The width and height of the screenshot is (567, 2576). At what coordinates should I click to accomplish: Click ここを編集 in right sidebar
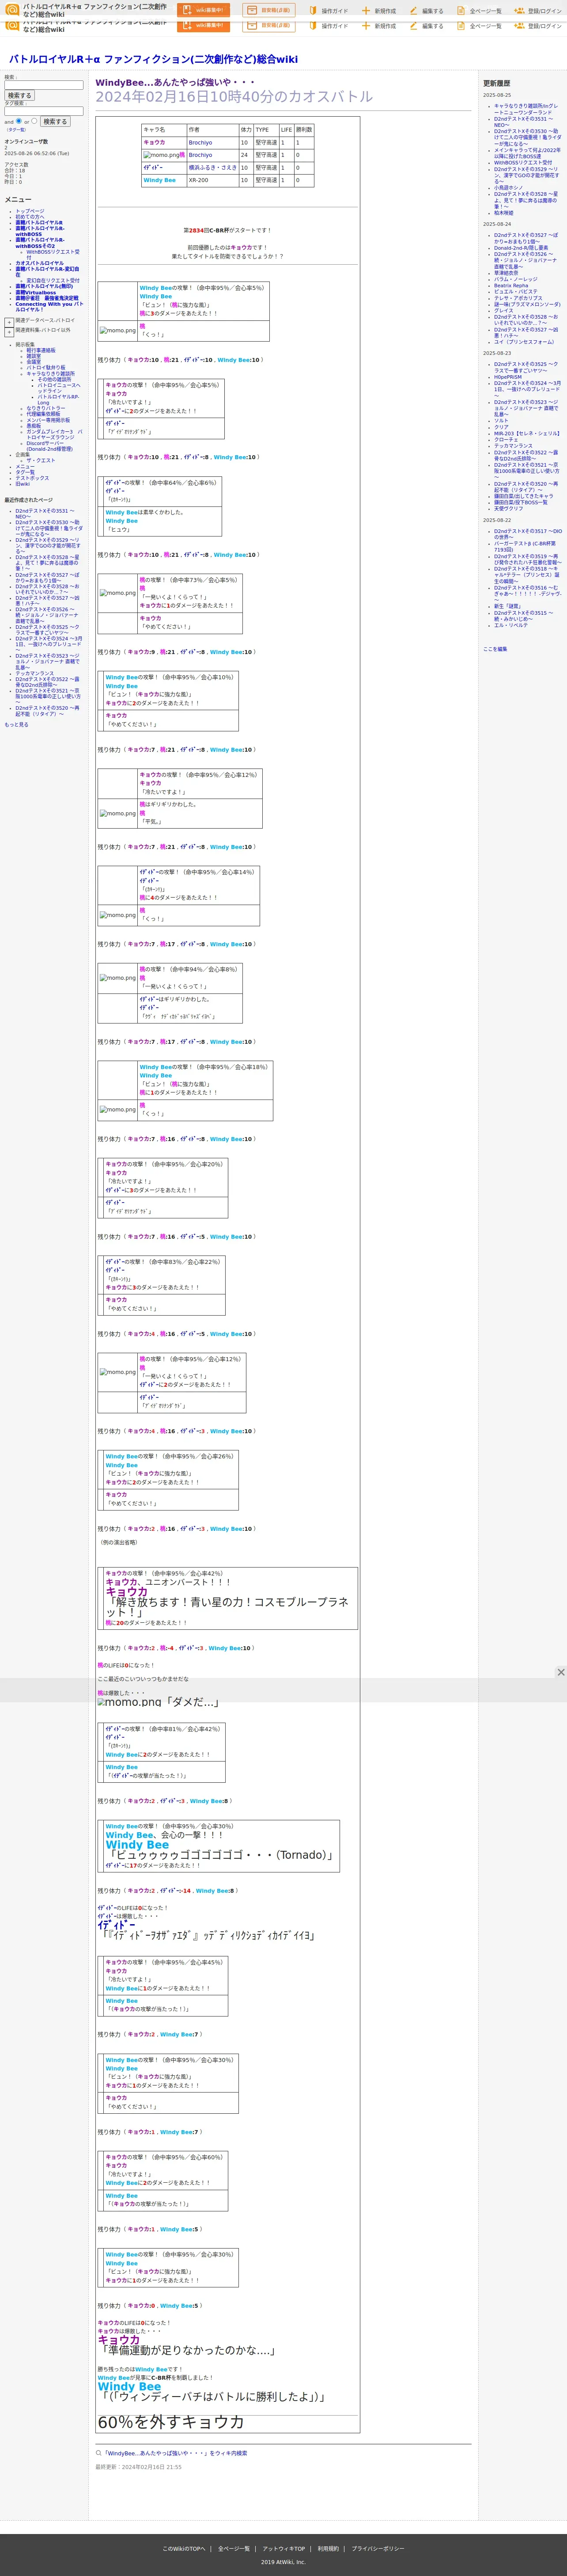point(495,649)
